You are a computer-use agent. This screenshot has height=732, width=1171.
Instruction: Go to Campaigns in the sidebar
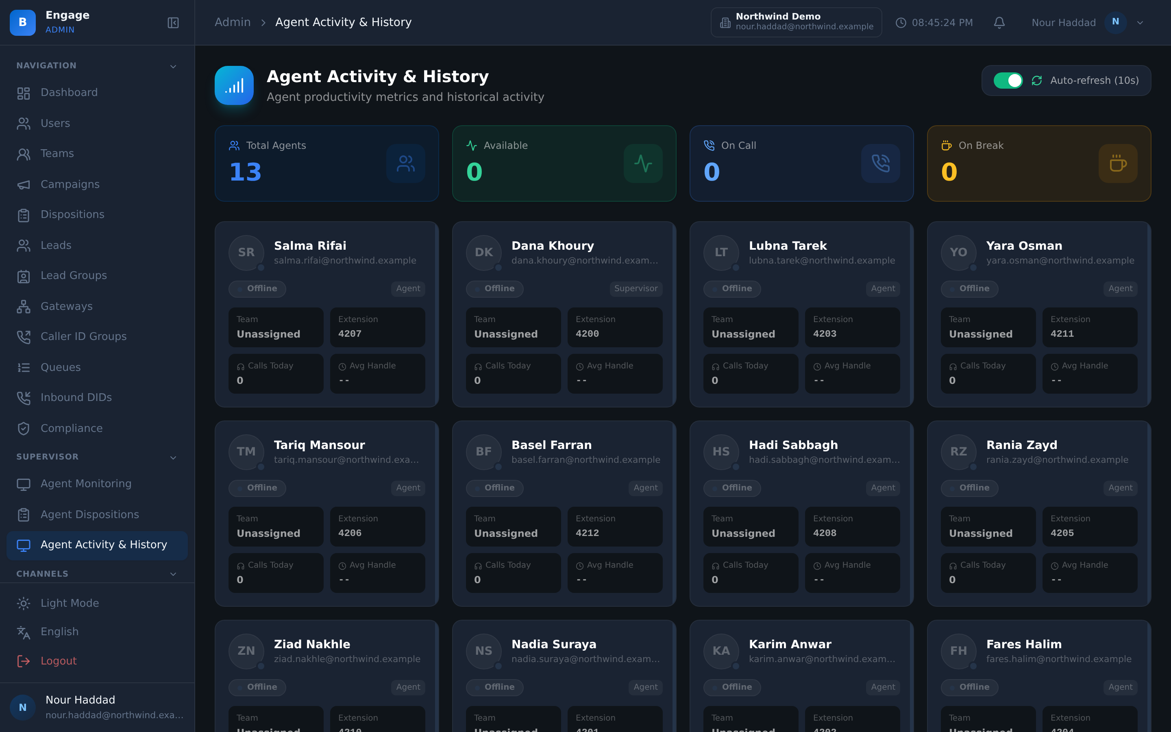[x=97, y=185]
